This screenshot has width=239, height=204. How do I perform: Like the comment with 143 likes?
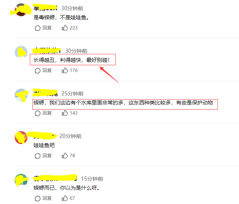click(64, 113)
